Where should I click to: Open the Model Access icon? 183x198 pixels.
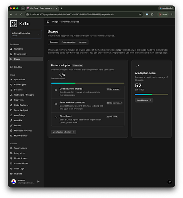11,158
